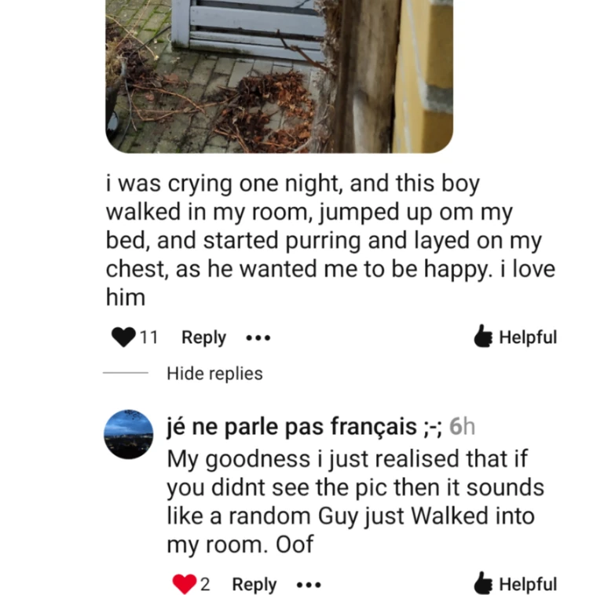Open the night-sky profile avatar
Image resolution: width=593 pixels, height=595 pixels.
(129, 434)
